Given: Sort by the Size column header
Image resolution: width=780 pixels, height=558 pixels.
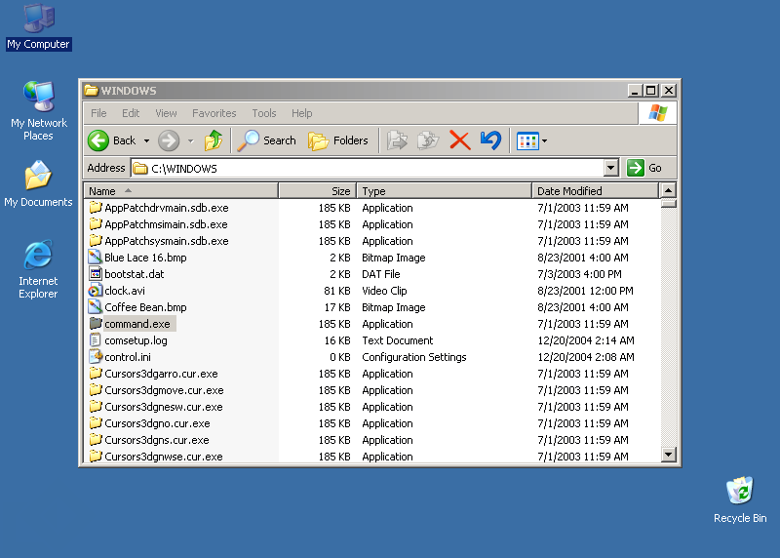Looking at the screenshot, I should (x=318, y=191).
